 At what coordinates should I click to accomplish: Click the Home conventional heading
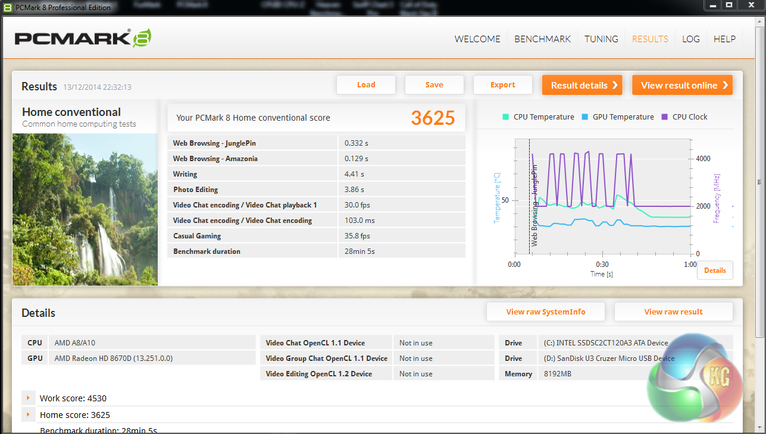[x=71, y=112]
